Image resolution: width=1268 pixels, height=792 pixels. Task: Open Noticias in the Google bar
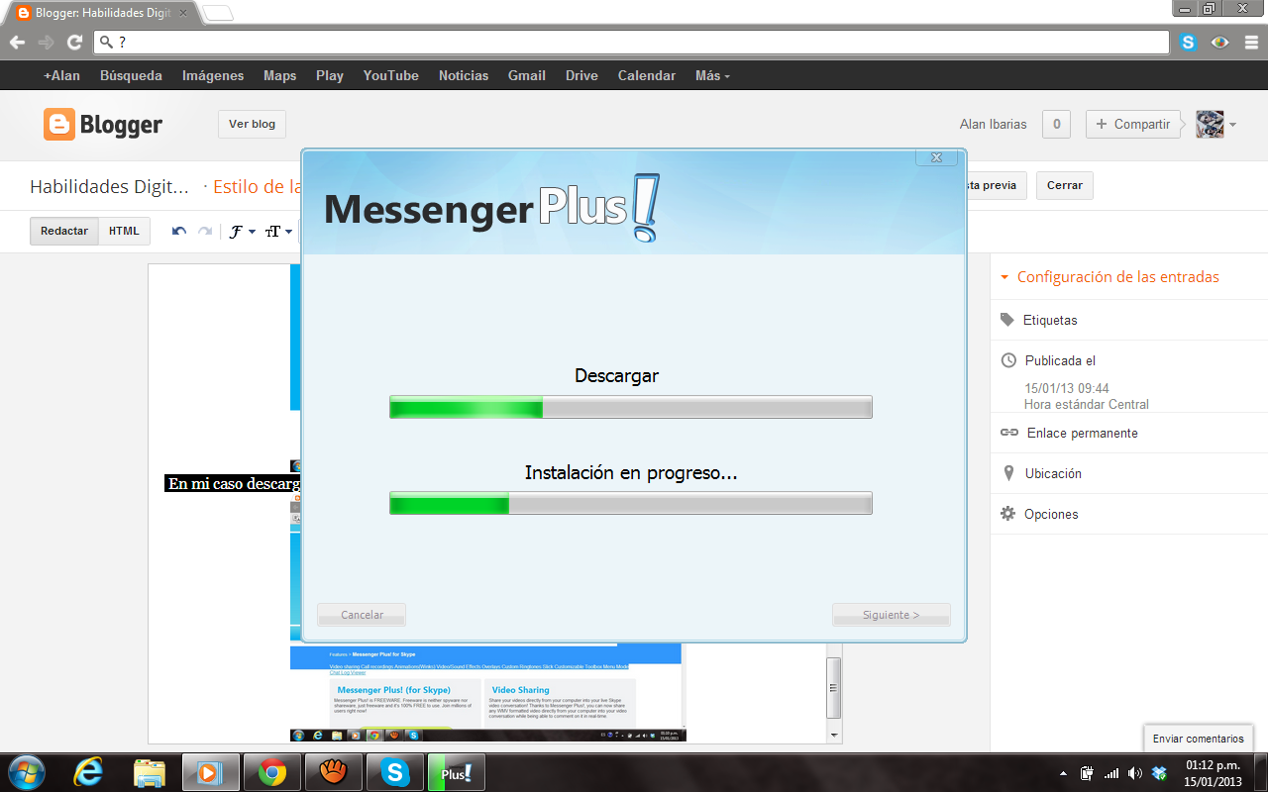464,75
